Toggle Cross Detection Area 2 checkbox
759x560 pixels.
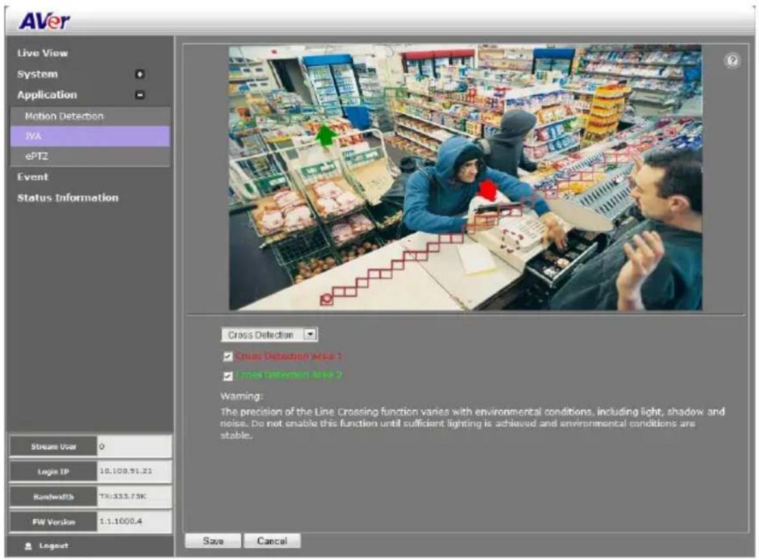click(x=228, y=375)
